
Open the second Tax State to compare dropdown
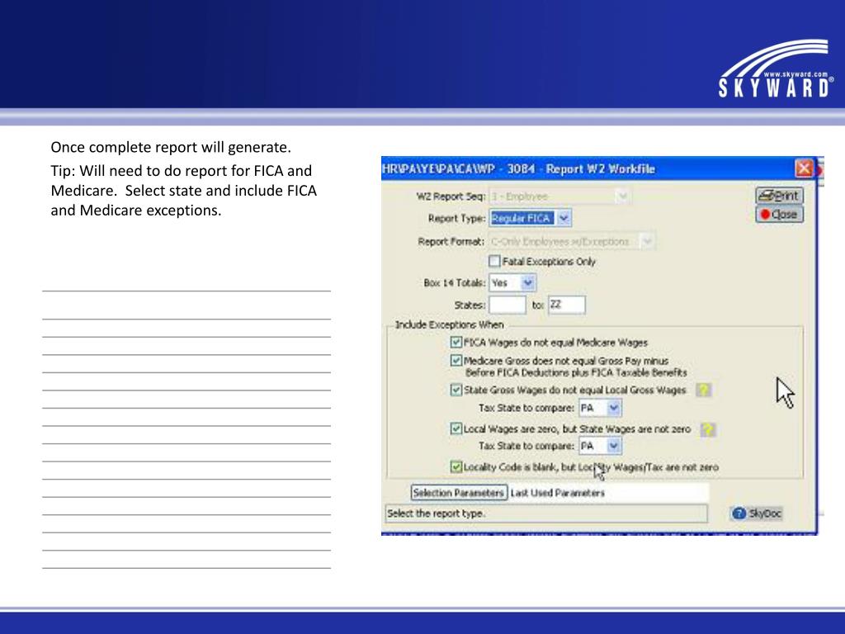(x=614, y=446)
